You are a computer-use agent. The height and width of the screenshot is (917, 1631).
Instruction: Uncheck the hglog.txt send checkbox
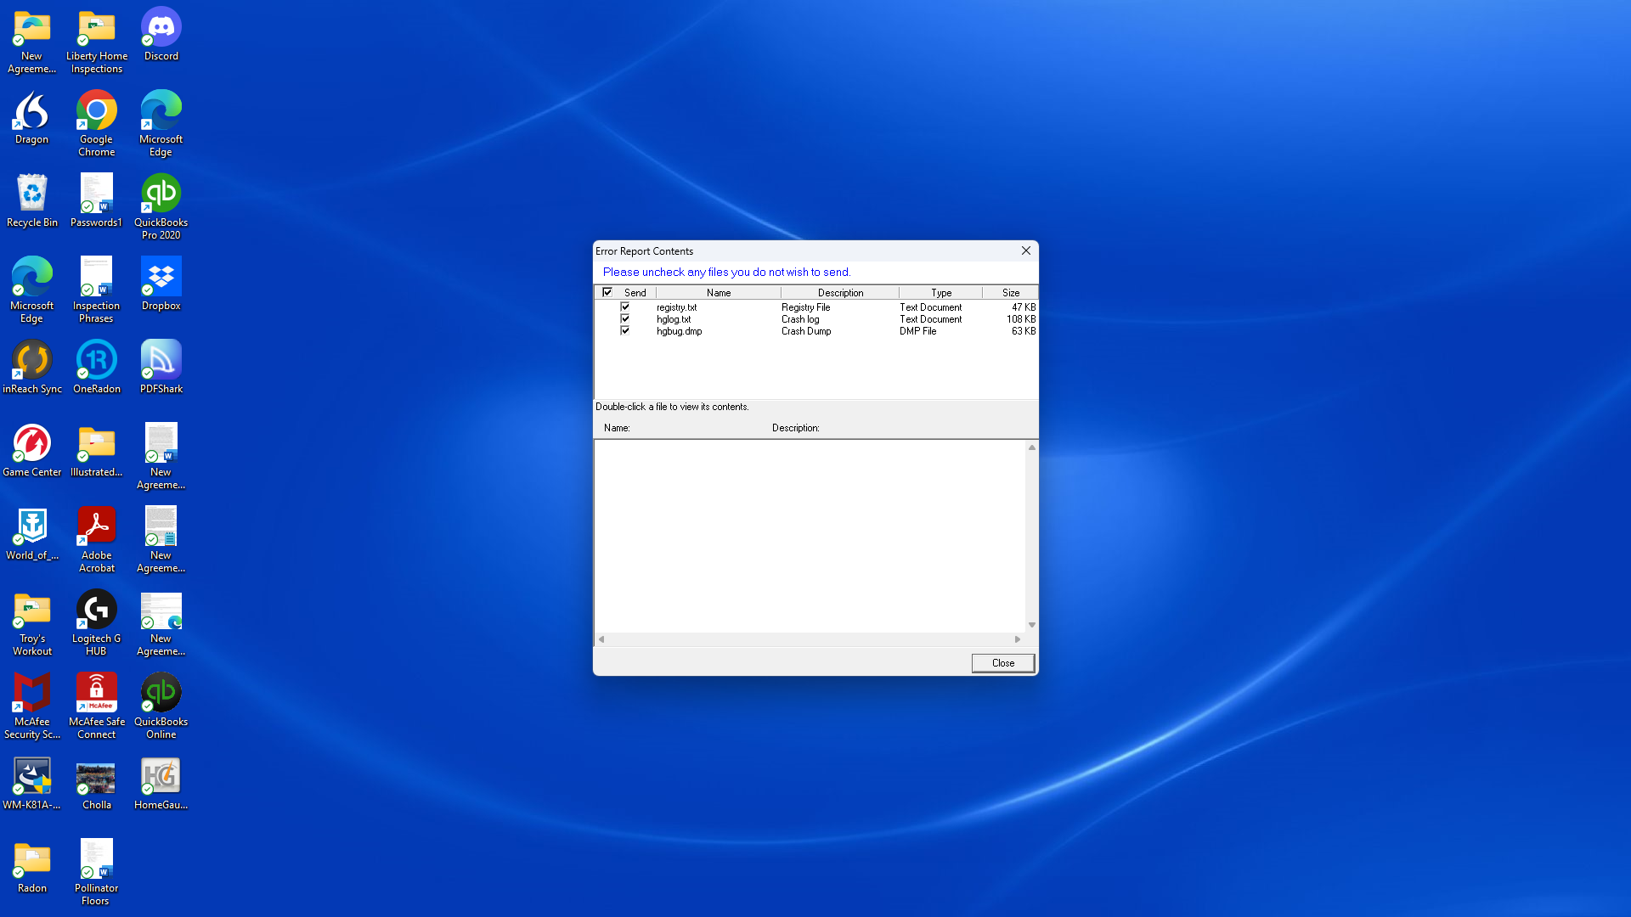625,319
